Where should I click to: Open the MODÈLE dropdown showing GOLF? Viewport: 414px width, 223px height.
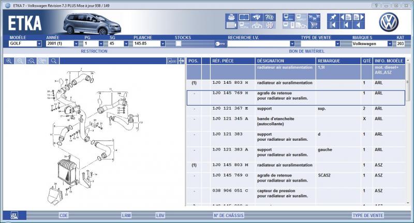39,43
